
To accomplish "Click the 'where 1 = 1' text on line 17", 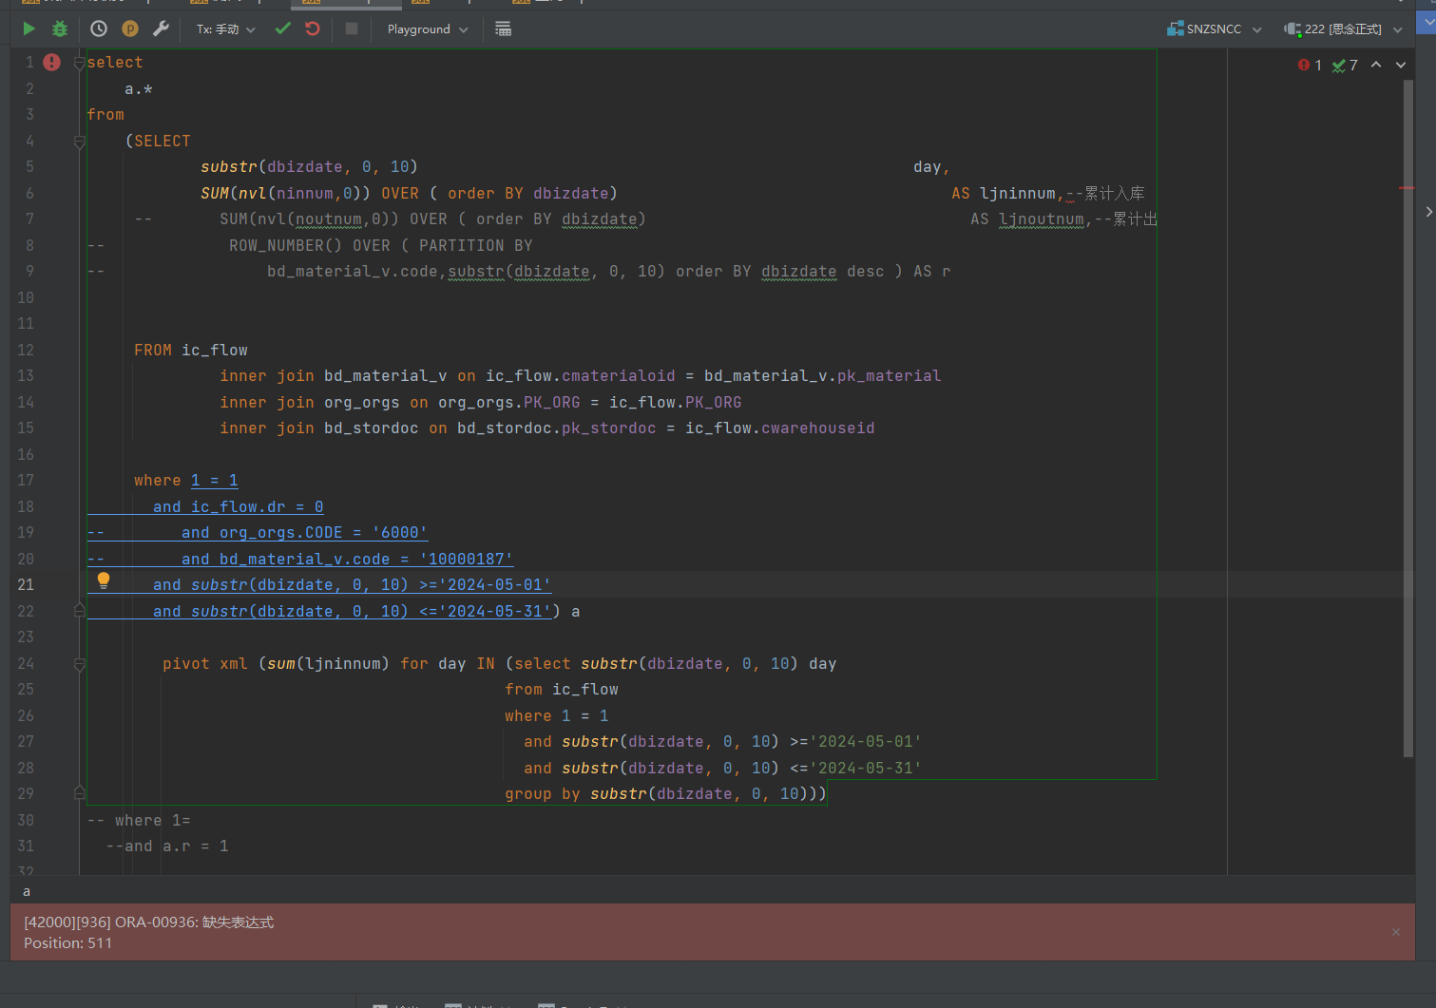I will [186, 481].
